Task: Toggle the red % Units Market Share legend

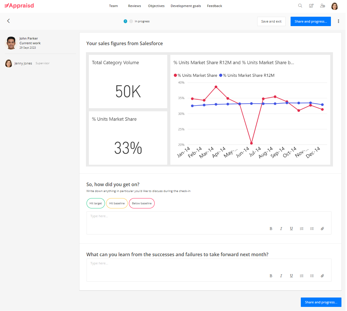Action: [x=196, y=75]
